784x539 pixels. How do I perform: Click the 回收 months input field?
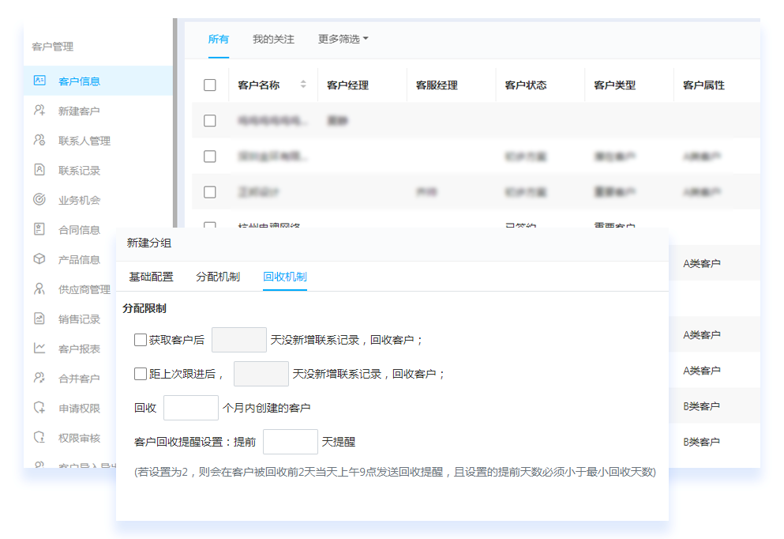(190, 408)
